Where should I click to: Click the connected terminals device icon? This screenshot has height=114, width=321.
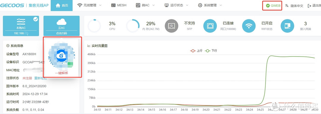pos(287,26)
